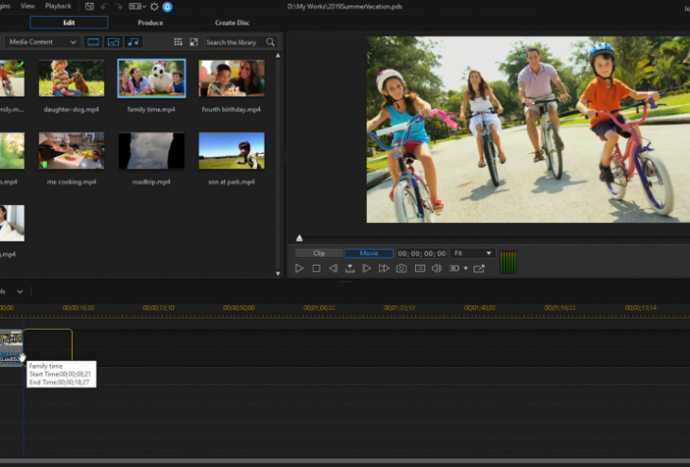This screenshot has height=467, width=690.
Task: Click the preview video image
Action: [528, 130]
